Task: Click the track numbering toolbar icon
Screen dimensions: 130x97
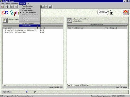Action: [2, 7]
